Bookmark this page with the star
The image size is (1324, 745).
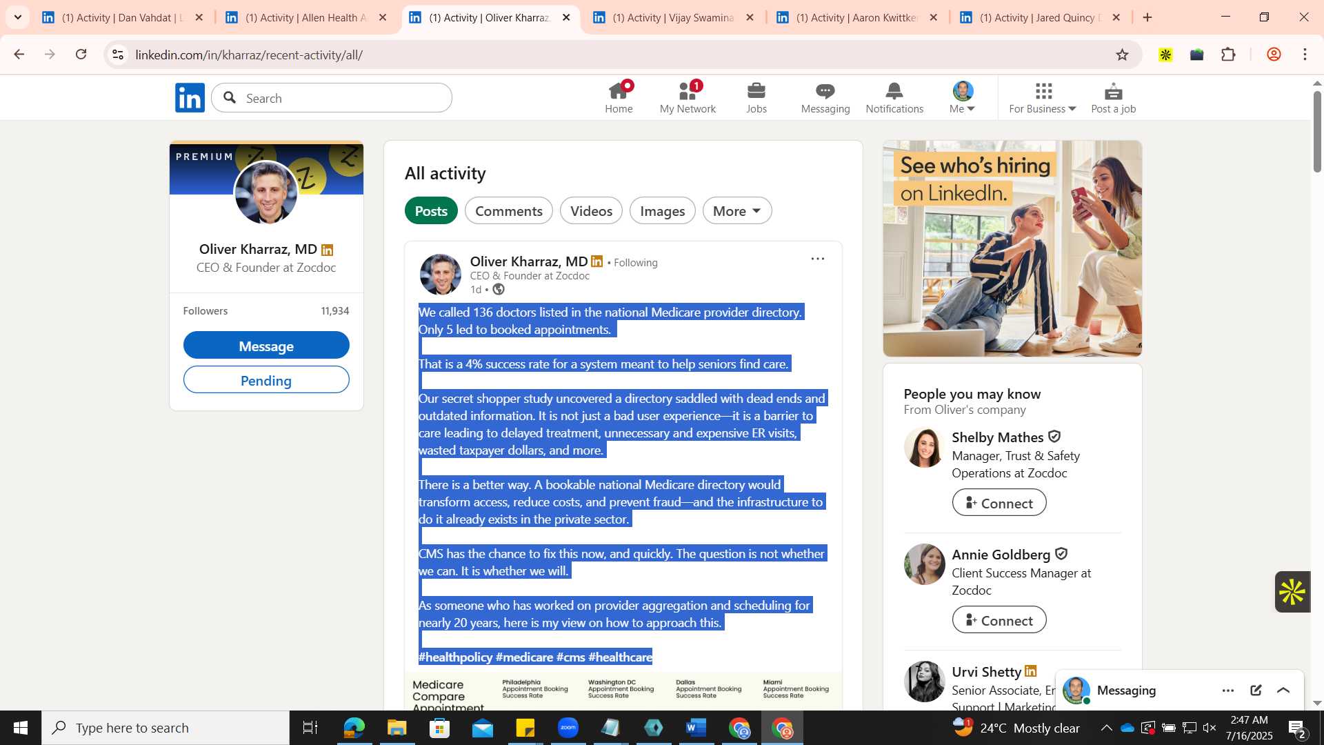click(1122, 54)
